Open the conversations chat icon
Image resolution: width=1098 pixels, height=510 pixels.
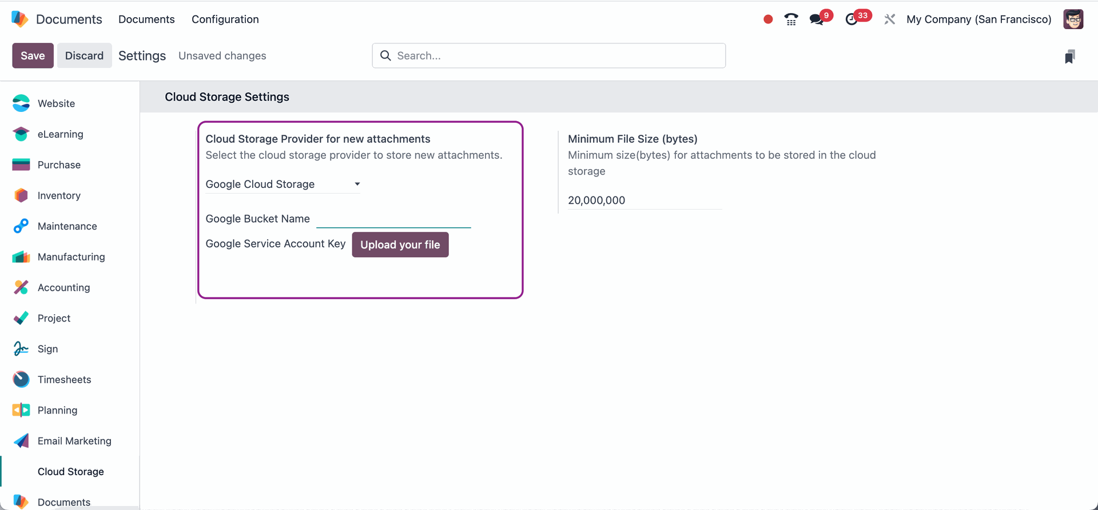[x=817, y=19]
